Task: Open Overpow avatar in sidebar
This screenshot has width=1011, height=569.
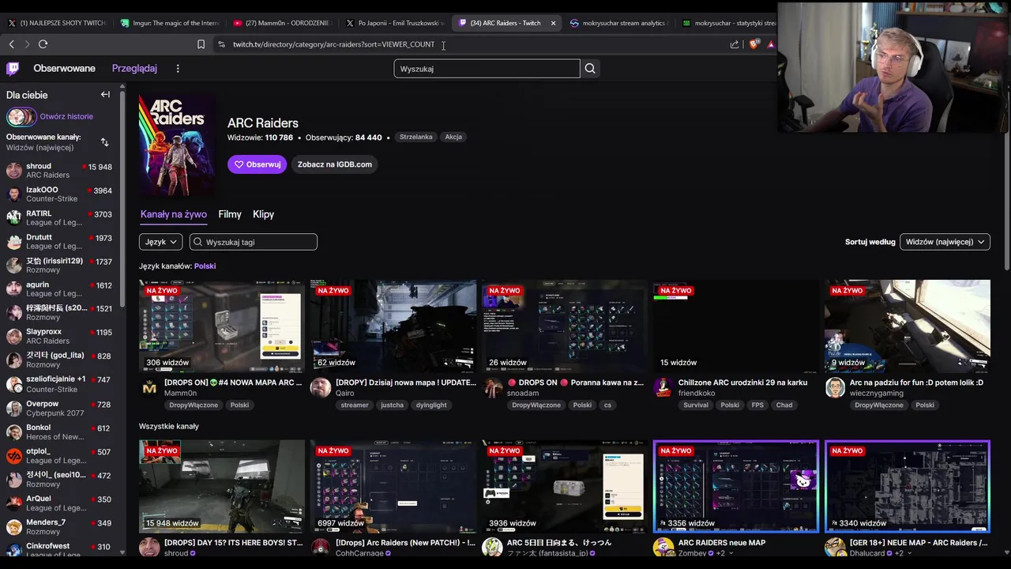Action: (x=14, y=408)
